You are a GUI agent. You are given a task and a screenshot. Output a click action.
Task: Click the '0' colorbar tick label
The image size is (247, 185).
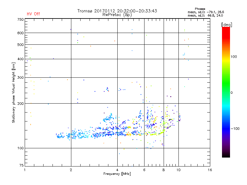[232, 93]
